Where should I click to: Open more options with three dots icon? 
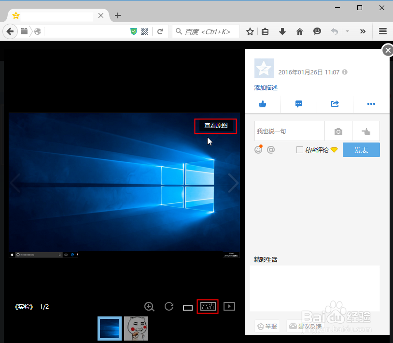click(371, 104)
